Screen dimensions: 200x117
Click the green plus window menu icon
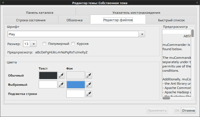tap(3, 2)
